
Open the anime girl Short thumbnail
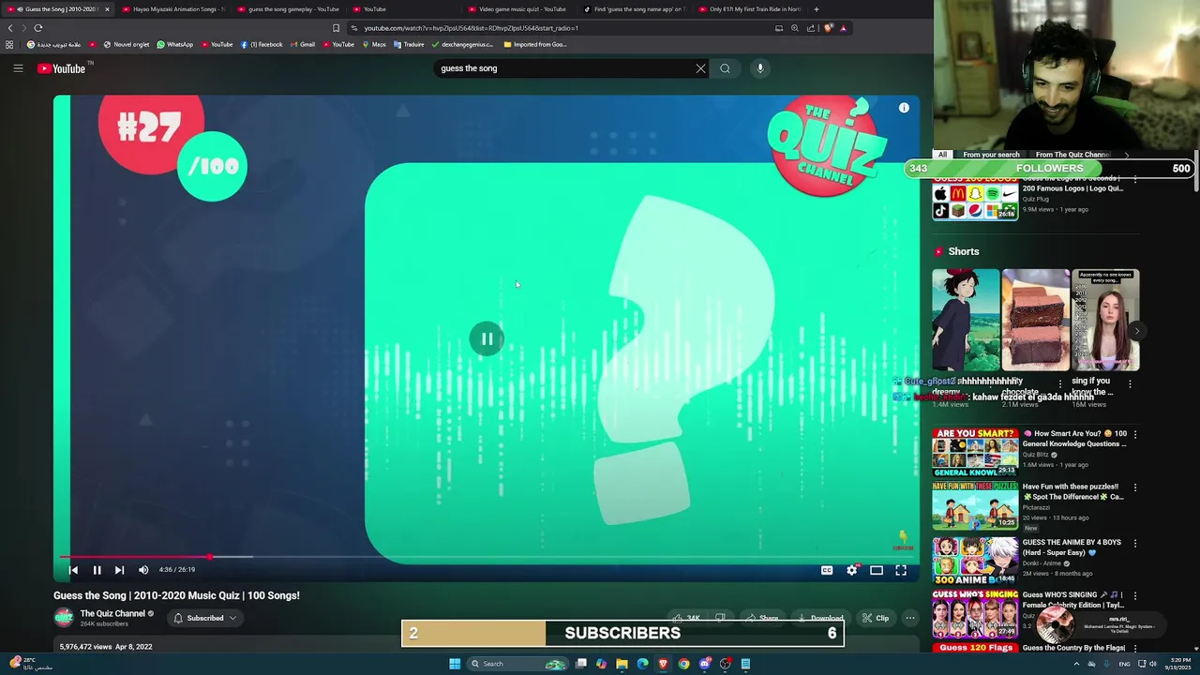966,320
